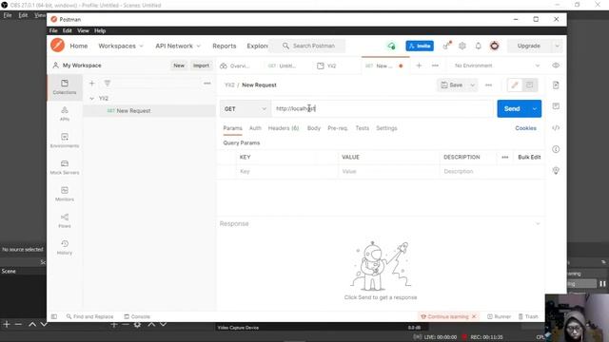The height and width of the screenshot is (342, 609).
Task: Open the Monitors sidebar panel
Action: pos(65,194)
